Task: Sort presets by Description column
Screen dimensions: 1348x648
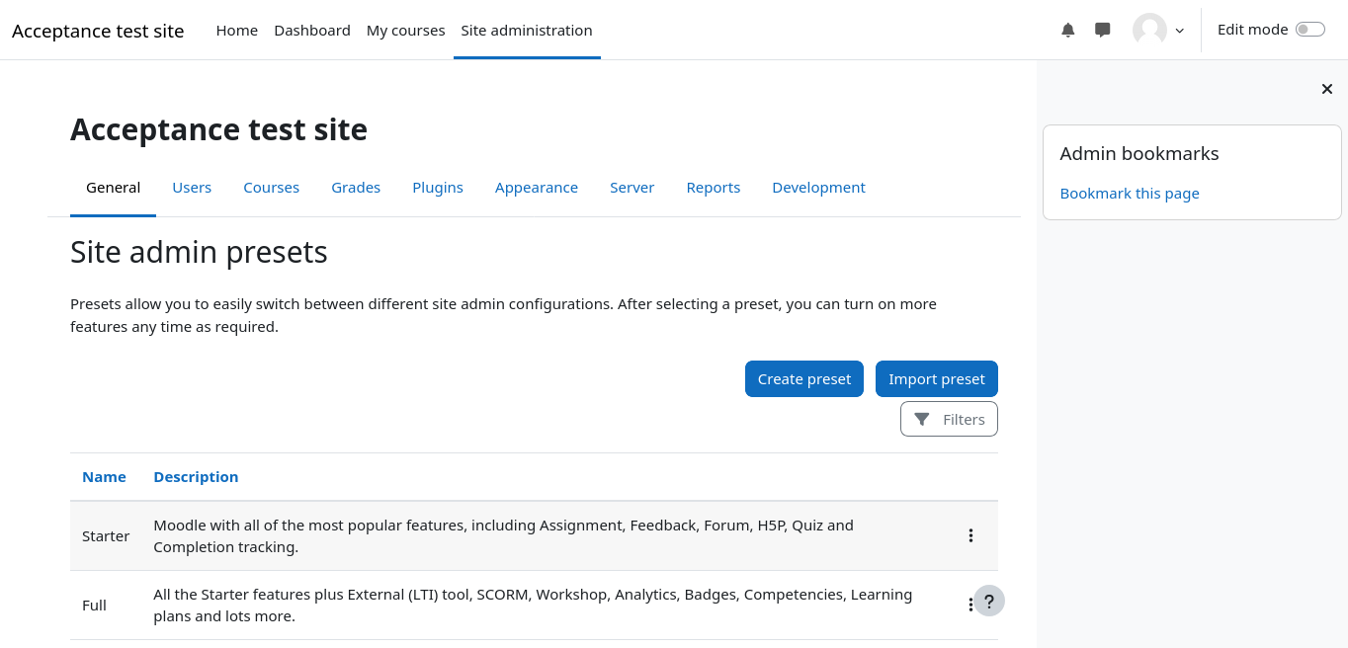Action: tap(196, 477)
